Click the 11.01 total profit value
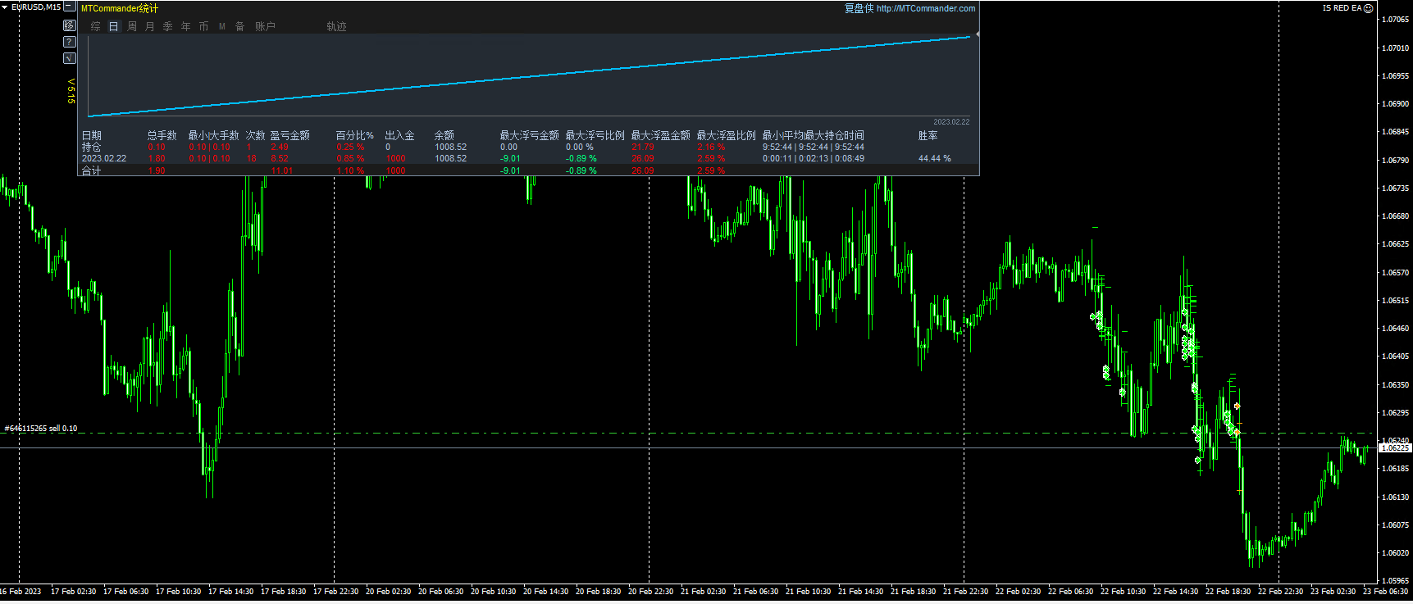 [282, 170]
